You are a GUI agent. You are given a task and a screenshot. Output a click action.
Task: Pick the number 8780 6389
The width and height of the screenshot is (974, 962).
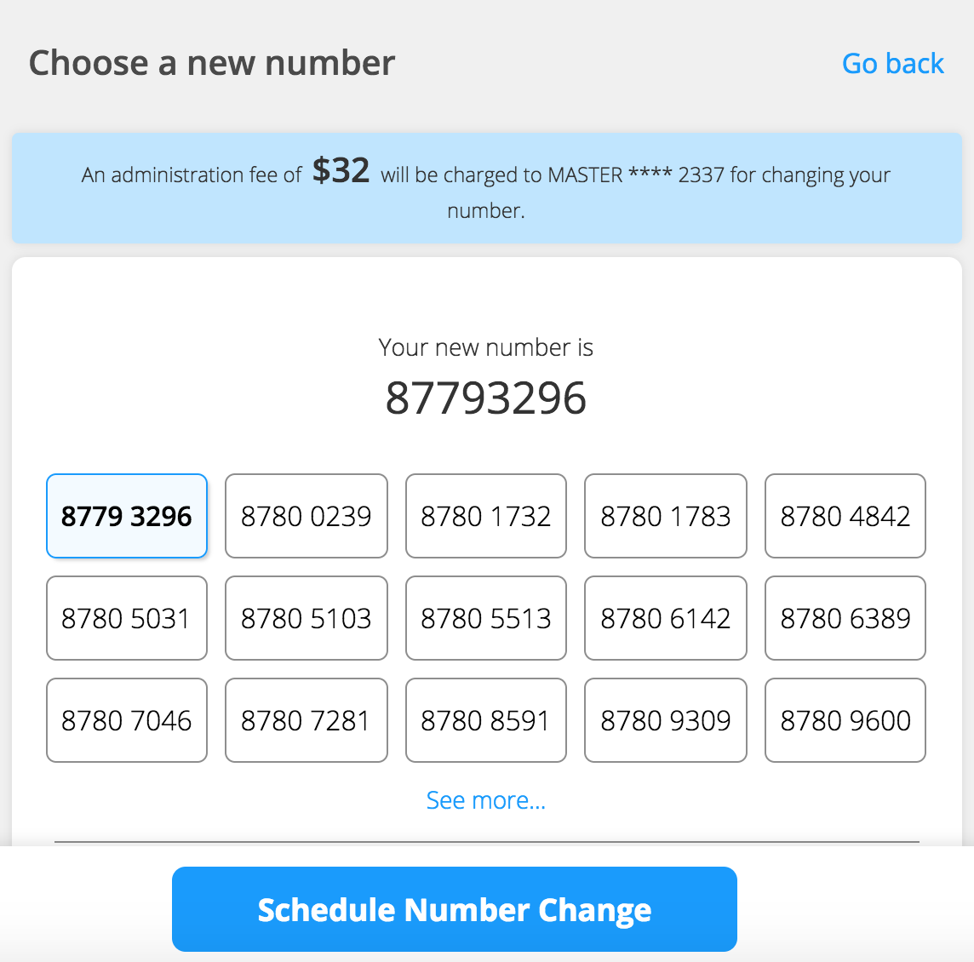click(x=845, y=618)
